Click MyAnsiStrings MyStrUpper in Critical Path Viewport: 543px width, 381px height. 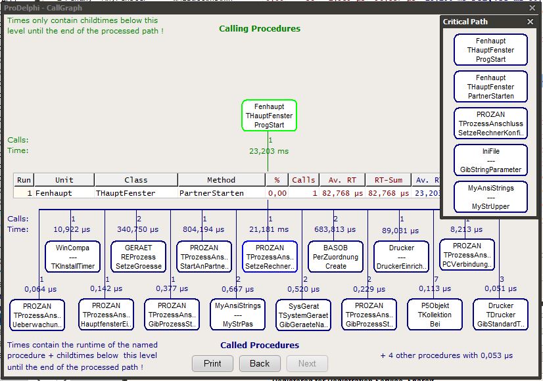pyautogui.click(x=490, y=197)
